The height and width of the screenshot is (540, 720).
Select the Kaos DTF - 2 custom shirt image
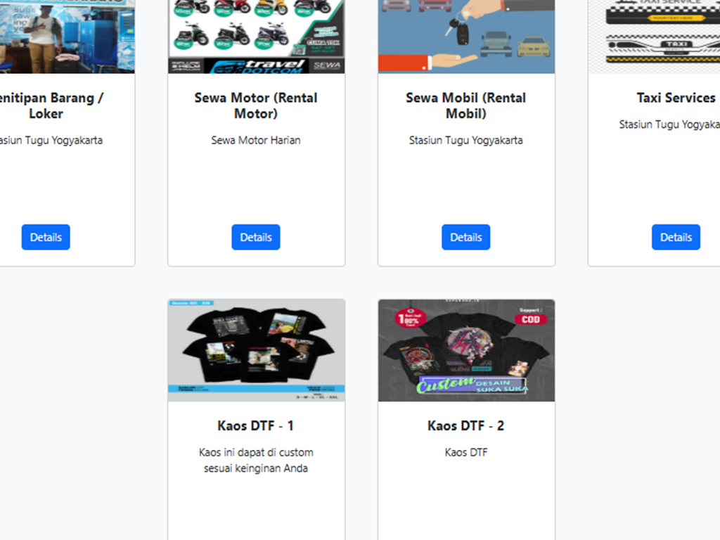coord(467,350)
